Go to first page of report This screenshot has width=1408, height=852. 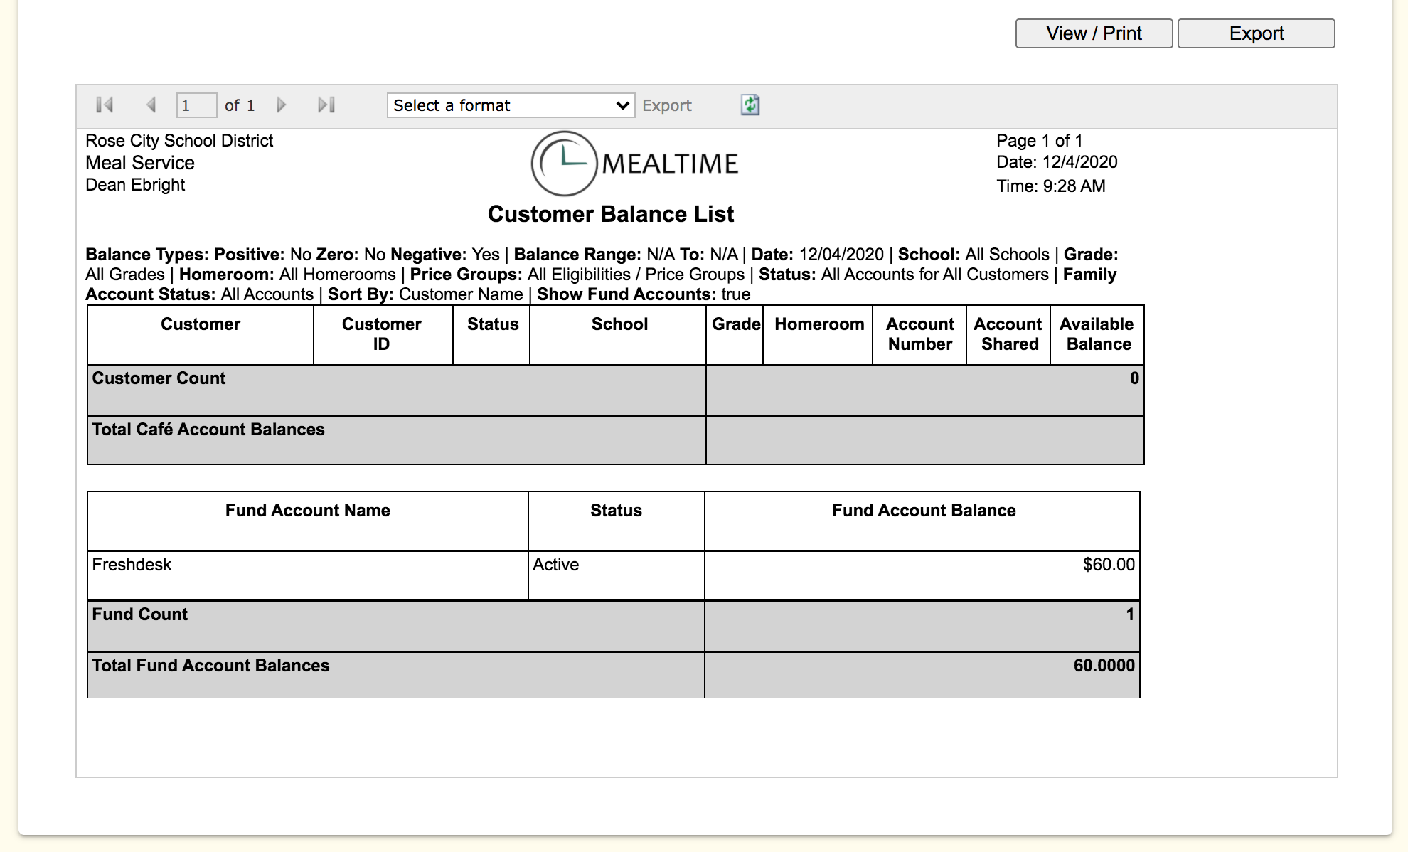(105, 105)
